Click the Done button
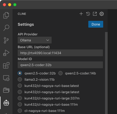This screenshot has width=117, height=114. click(96, 24)
